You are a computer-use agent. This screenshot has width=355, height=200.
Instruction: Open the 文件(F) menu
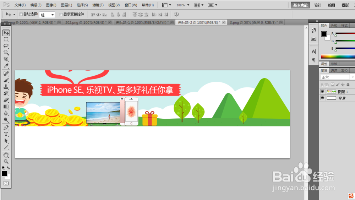pyautogui.click(x=20, y=5)
